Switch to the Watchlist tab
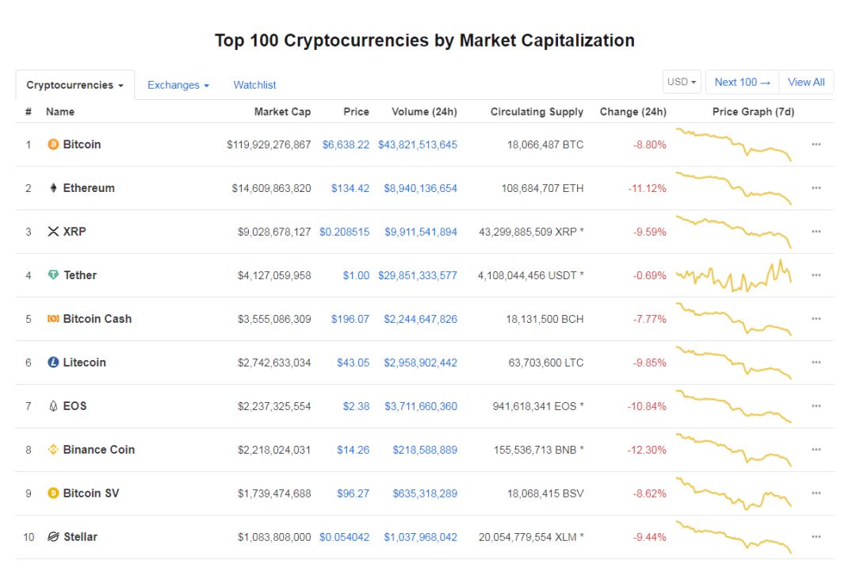The image size is (856, 564). click(x=254, y=85)
